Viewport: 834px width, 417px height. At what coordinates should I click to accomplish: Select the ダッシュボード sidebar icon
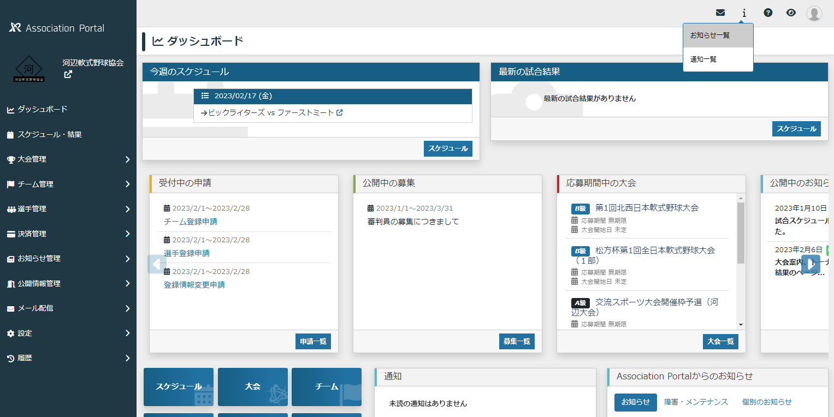[12, 109]
